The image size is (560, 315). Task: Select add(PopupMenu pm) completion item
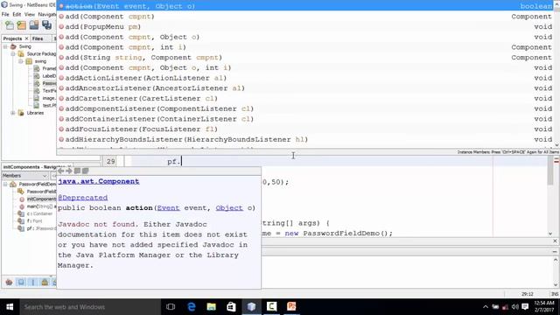[x=305, y=27]
